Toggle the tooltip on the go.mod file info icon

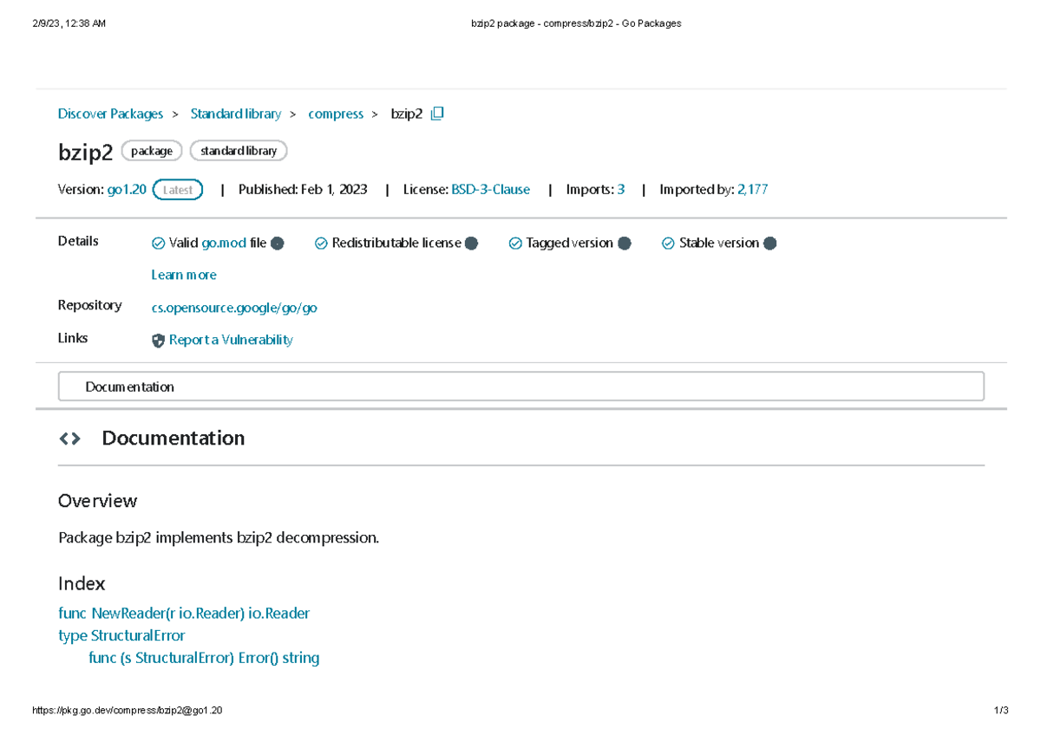coord(278,243)
